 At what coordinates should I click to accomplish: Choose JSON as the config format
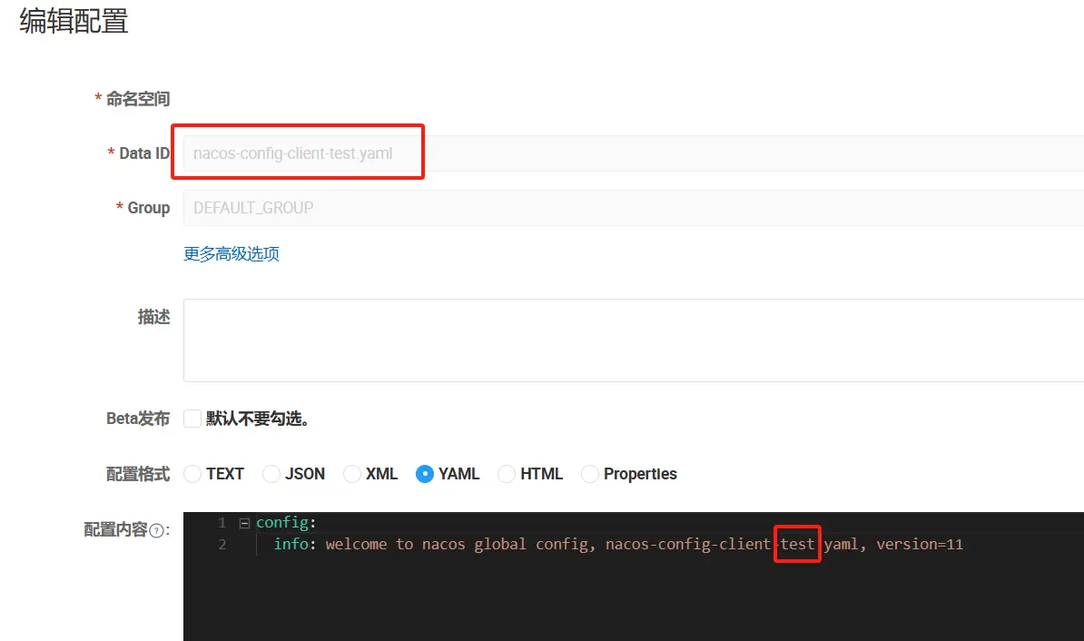pyautogui.click(x=271, y=474)
